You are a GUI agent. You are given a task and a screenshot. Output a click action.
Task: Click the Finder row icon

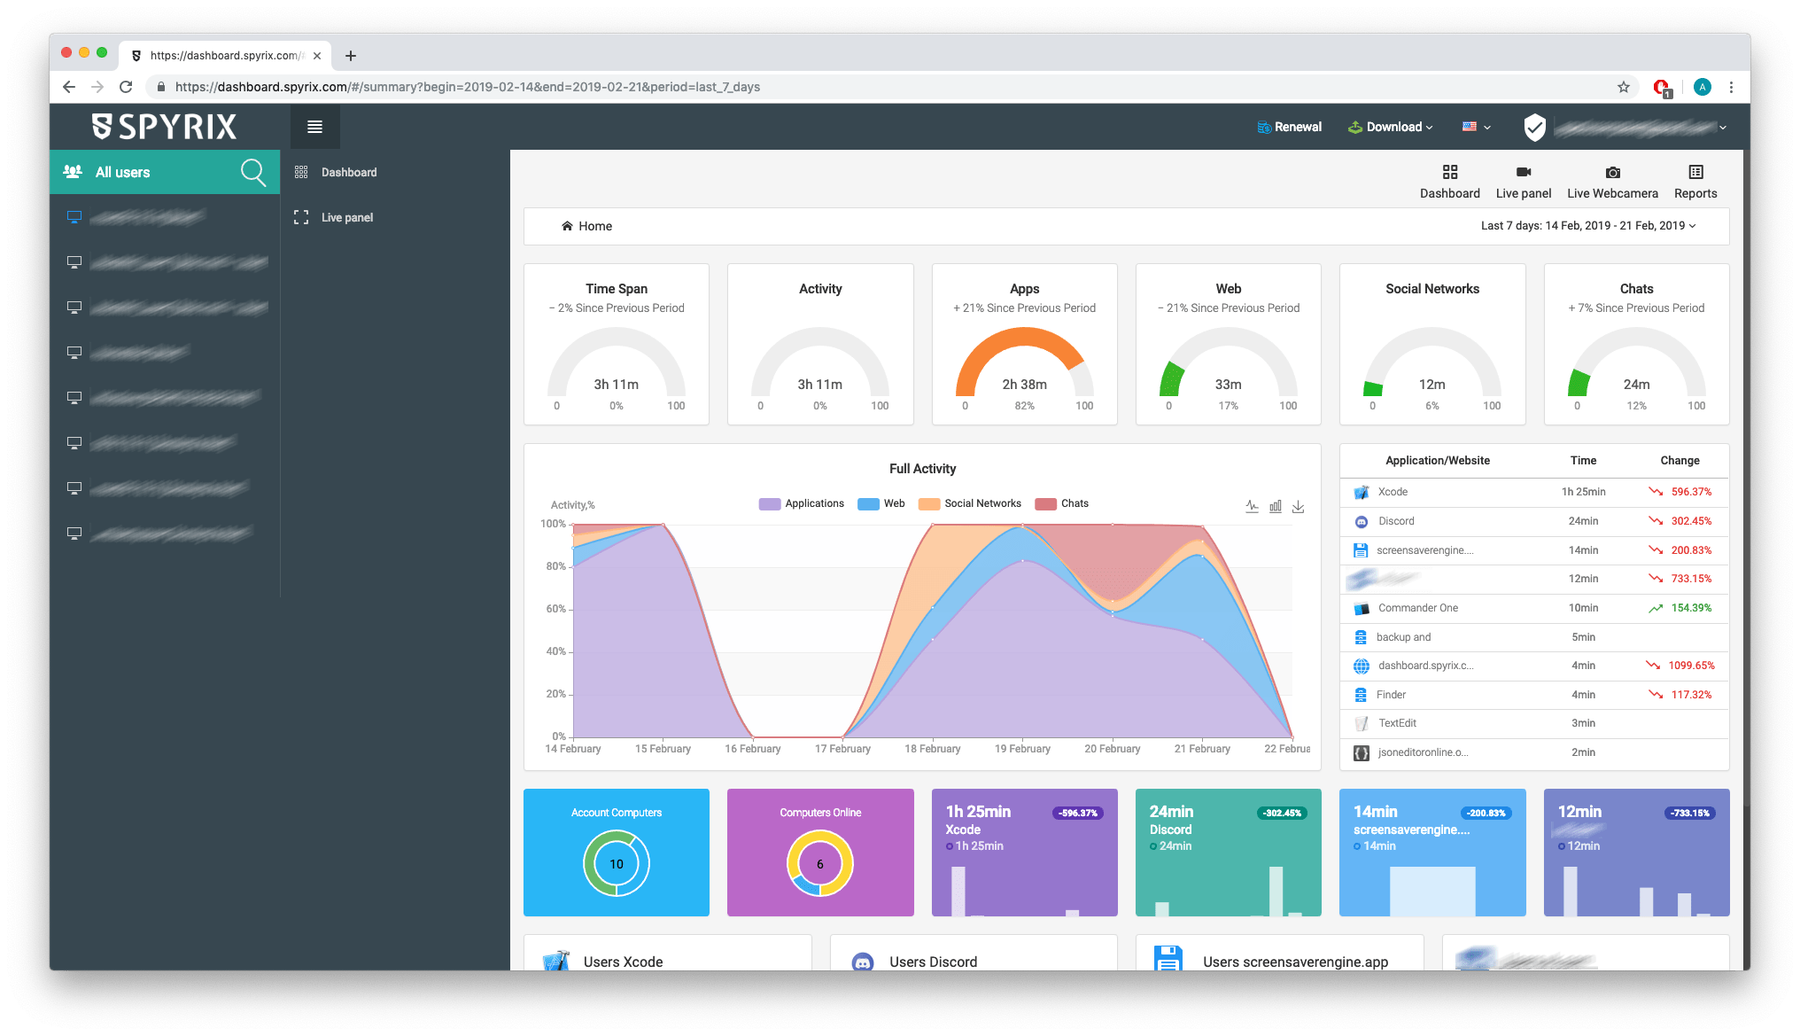point(1361,695)
